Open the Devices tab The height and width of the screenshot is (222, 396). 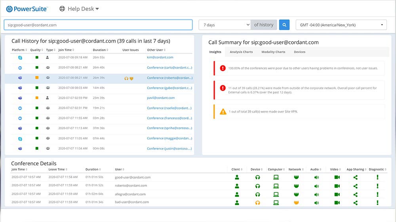(x=299, y=52)
